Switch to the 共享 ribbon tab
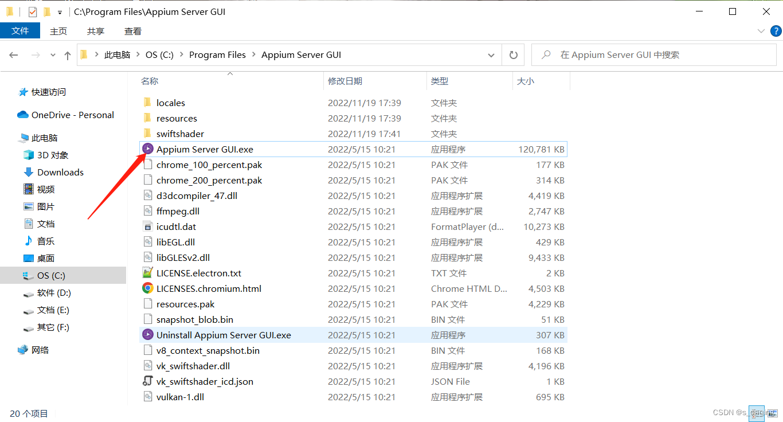783x422 pixels. 96,32
